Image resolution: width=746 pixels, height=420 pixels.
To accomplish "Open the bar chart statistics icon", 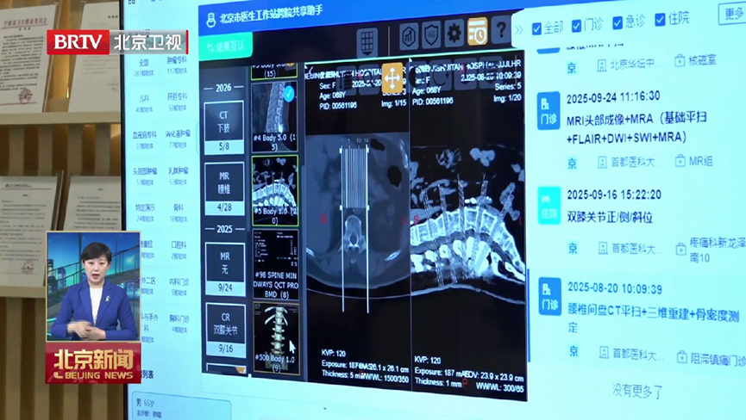I will click(x=409, y=35).
